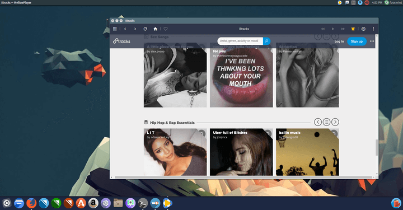This screenshot has width=403, height=210.
Task: Open the file manager folder in dock
Action: [118, 203]
